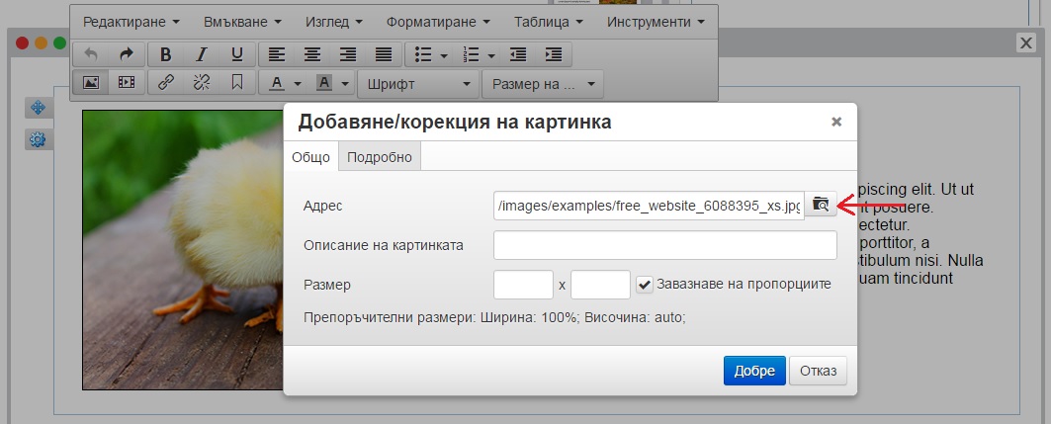Apply background color with highlighted A
1051x424 pixels.
(x=324, y=83)
